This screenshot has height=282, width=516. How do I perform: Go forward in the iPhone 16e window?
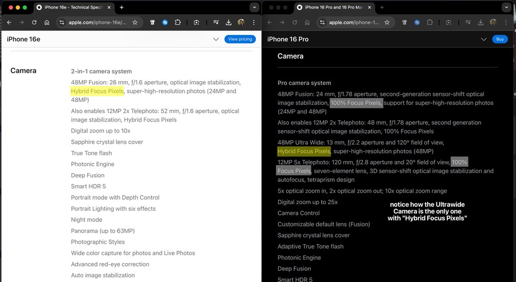(22, 22)
